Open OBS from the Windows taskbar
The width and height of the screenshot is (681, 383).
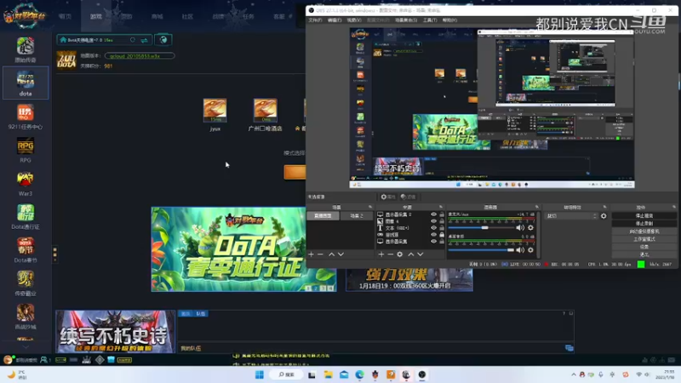[x=421, y=374]
